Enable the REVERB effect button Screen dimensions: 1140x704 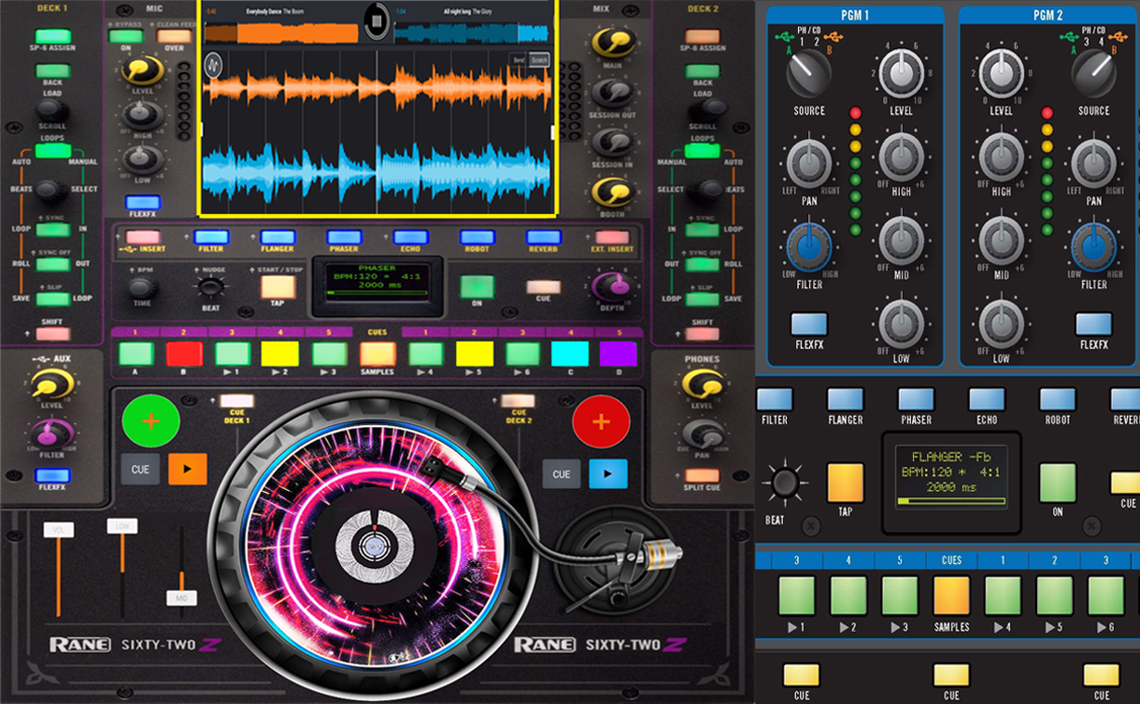point(544,237)
